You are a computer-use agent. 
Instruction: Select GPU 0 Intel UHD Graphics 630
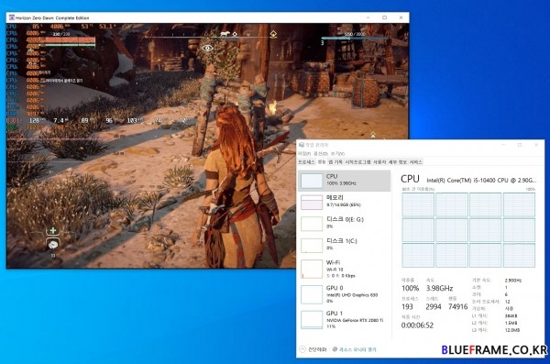344,294
